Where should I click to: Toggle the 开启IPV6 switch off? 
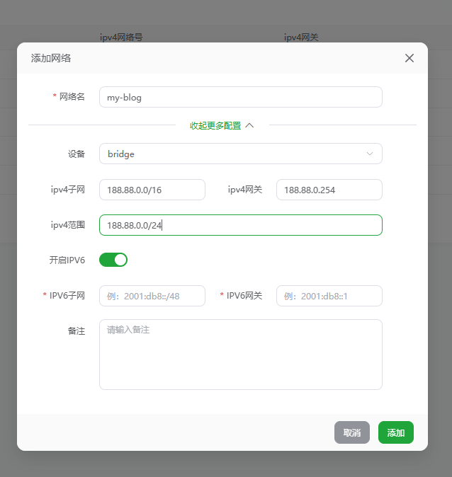coord(113,260)
